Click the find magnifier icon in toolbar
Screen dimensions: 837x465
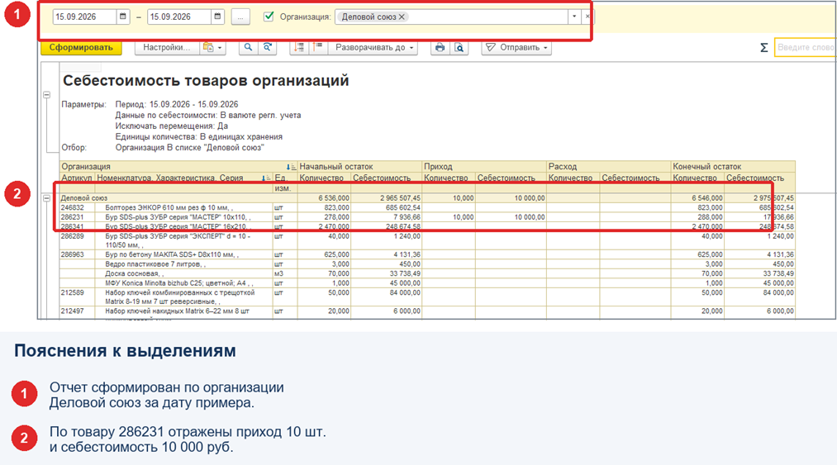coord(248,48)
